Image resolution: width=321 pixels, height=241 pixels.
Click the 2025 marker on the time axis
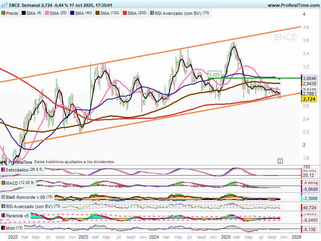(225, 237)
